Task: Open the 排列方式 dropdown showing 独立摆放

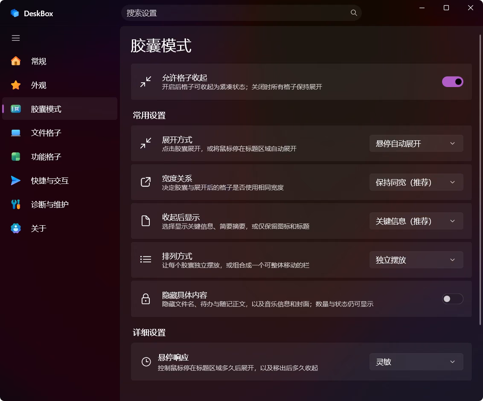Action: click(x=416, y=260)
